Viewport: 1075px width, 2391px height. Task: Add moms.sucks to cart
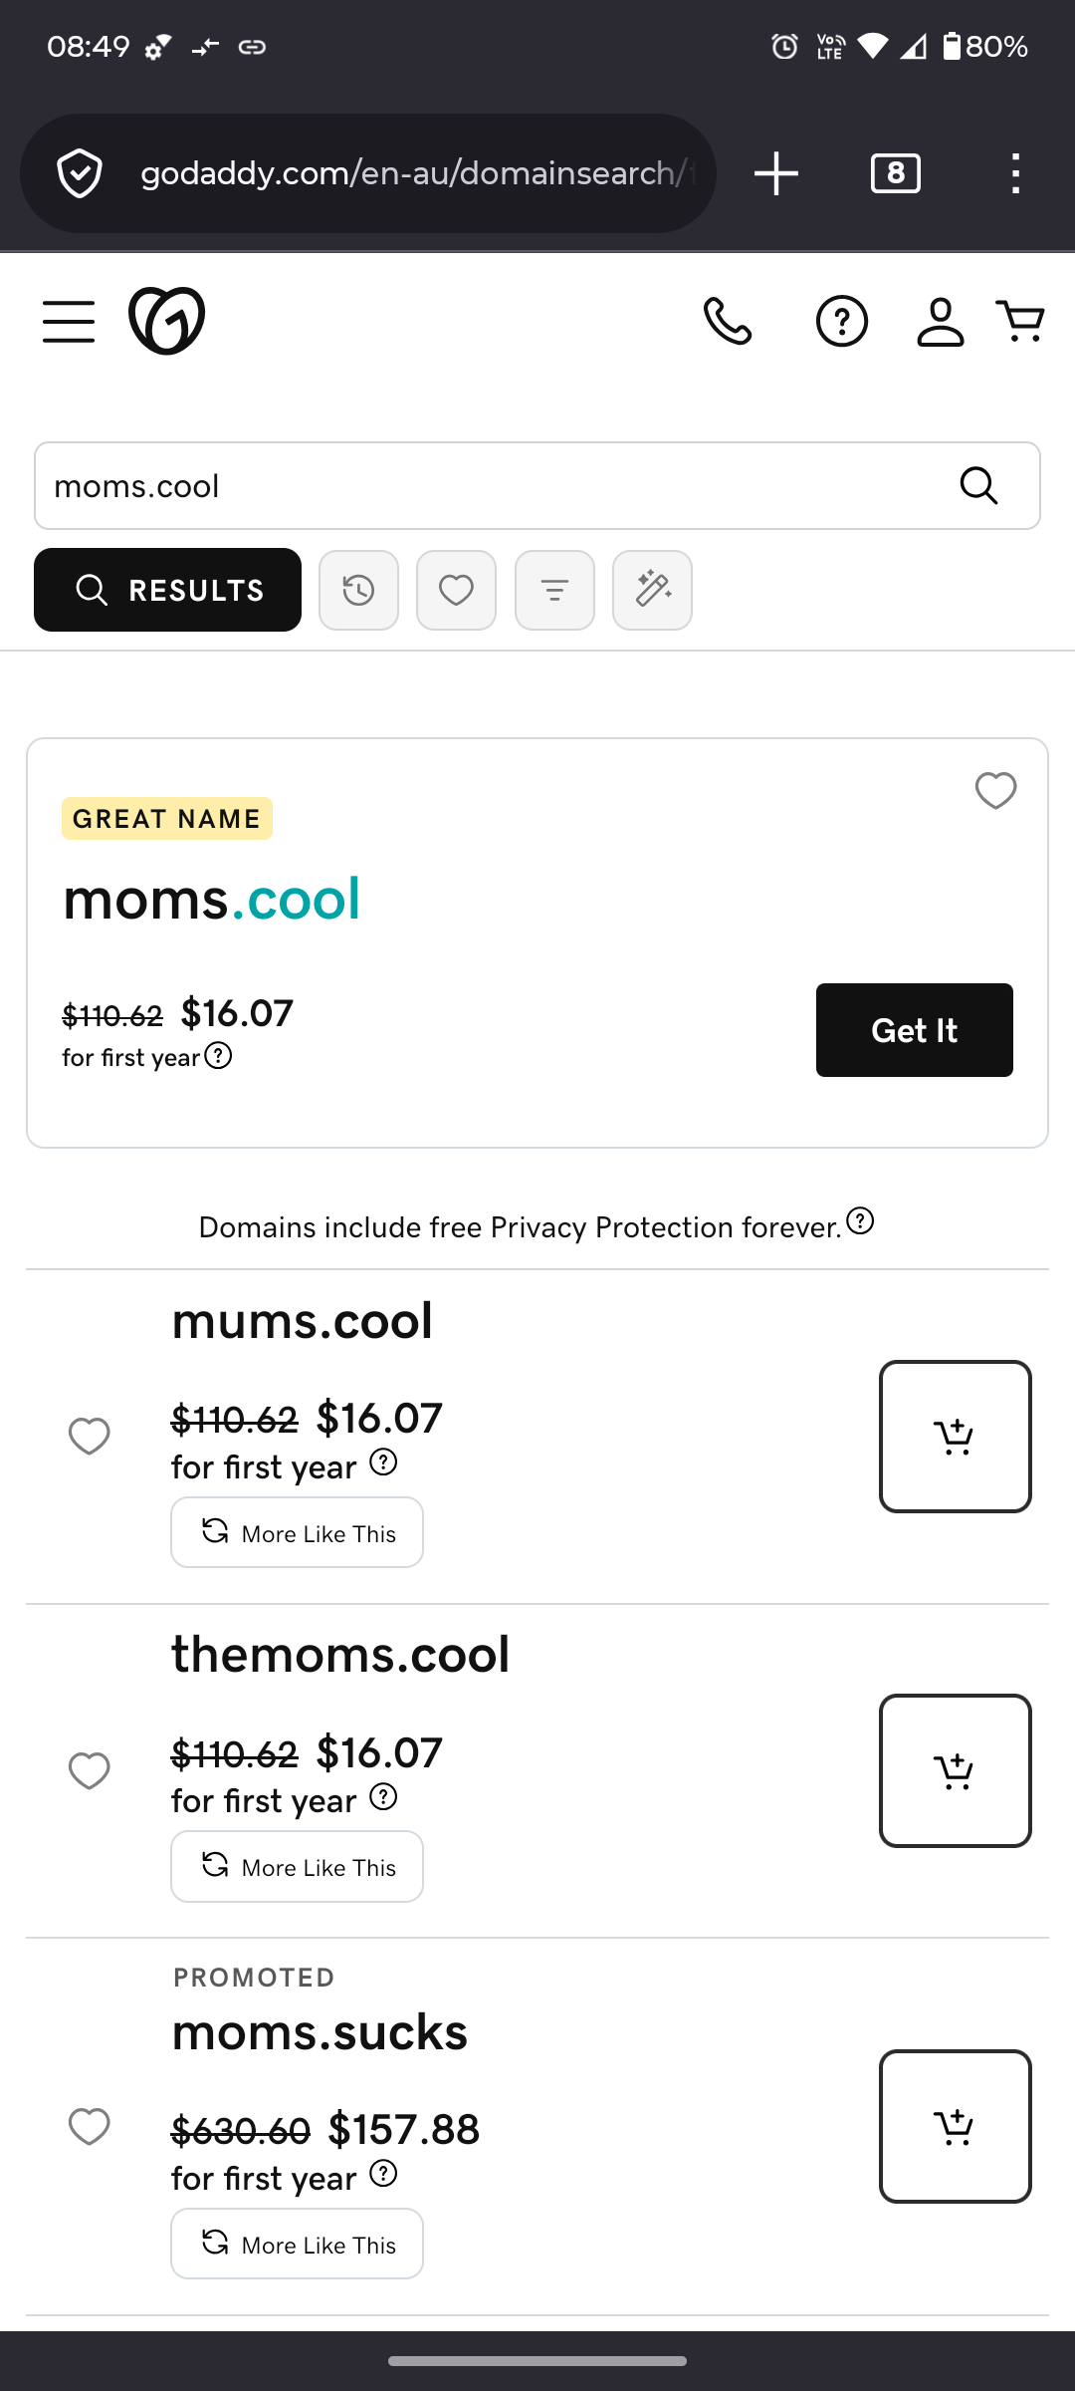tap(955, 2126)
